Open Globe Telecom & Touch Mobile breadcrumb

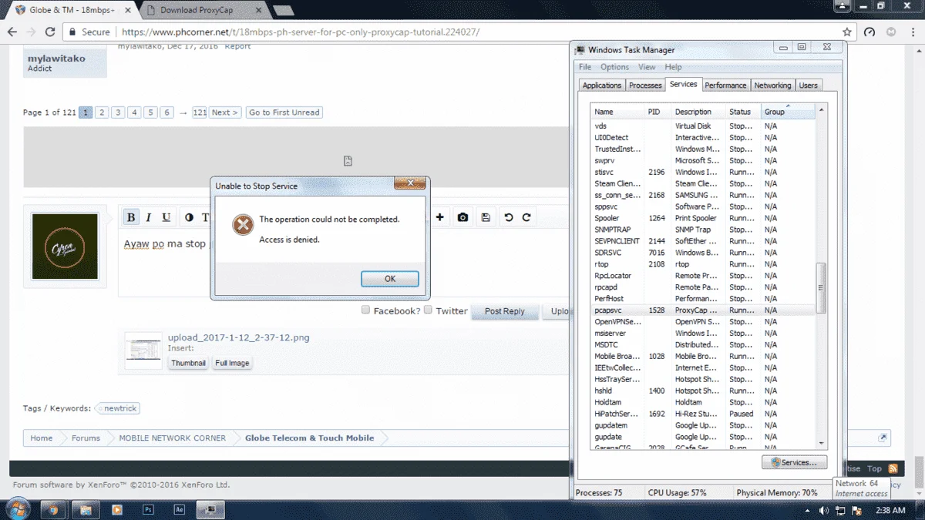point(309,438)
